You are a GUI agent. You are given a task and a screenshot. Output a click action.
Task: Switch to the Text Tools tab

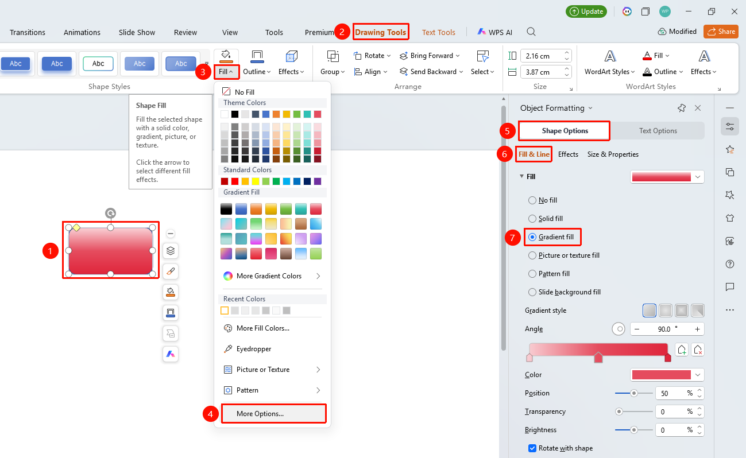439,33
